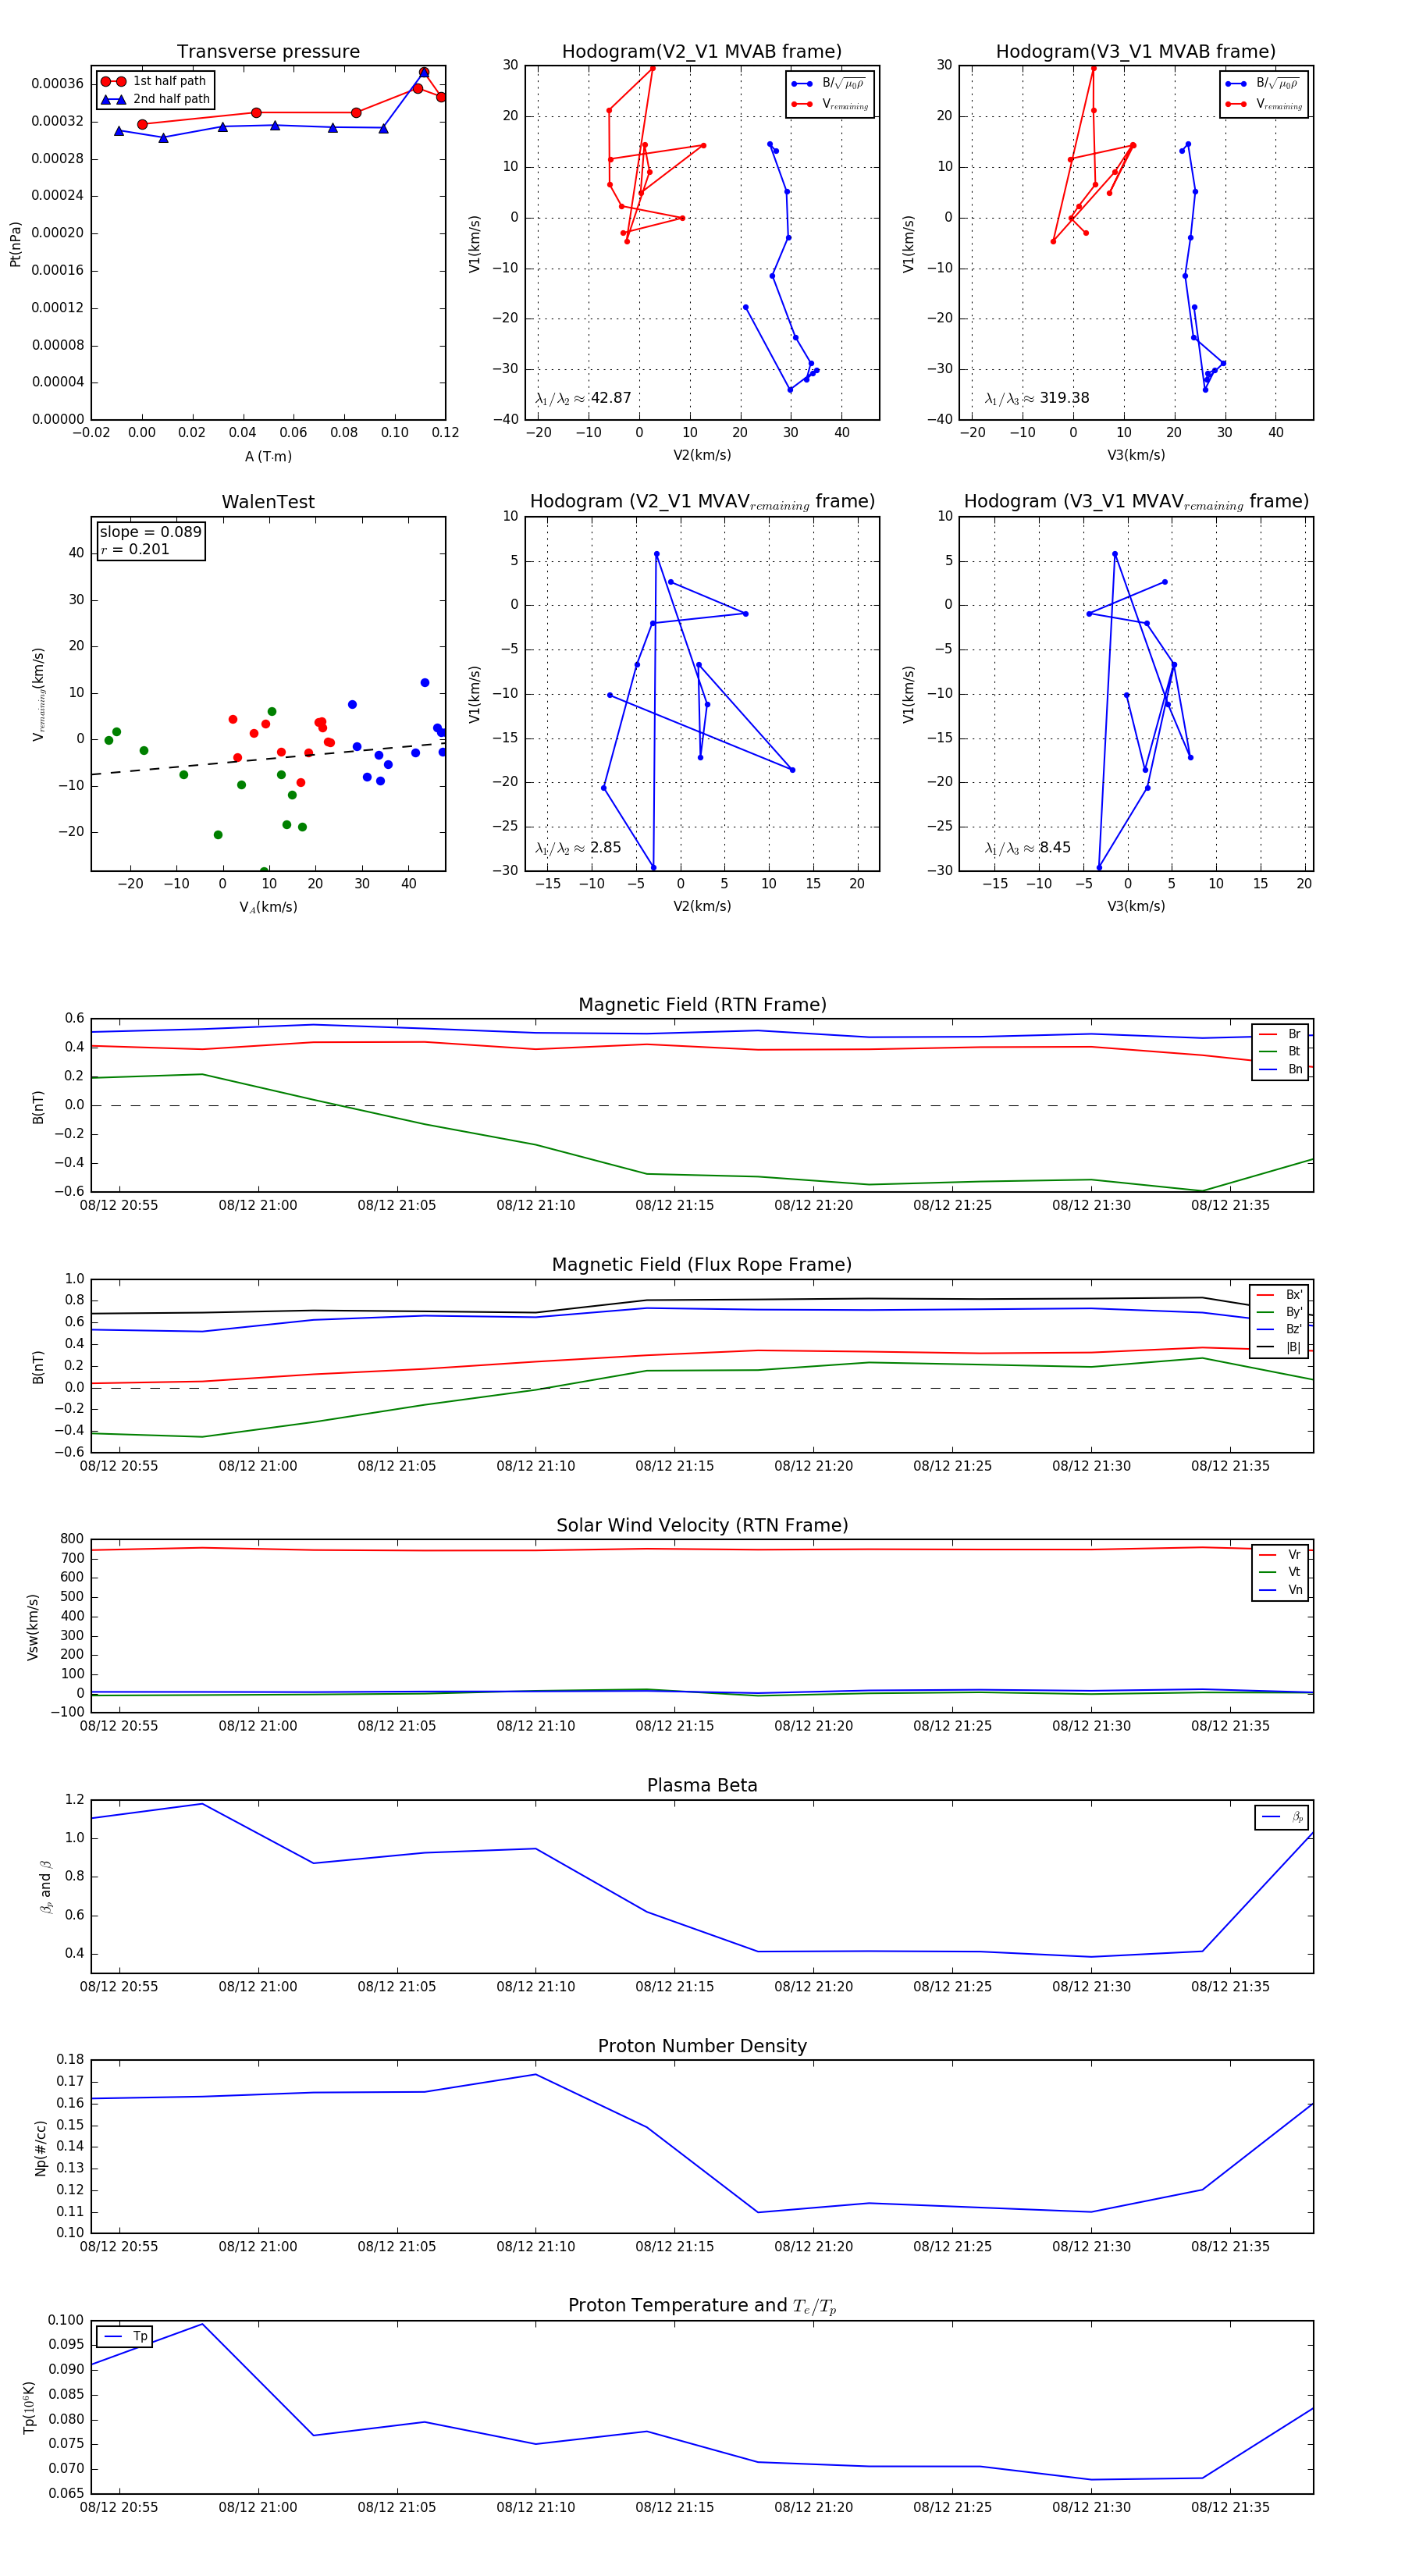The width and height of the screenshot is (1405, 2576).
Task: Click the 'Np(#/cc)' axis label
Action: coord(40,2148)
